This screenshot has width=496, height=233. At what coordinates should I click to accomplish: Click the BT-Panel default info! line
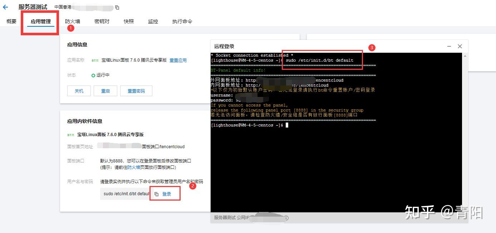coord(238,70)
